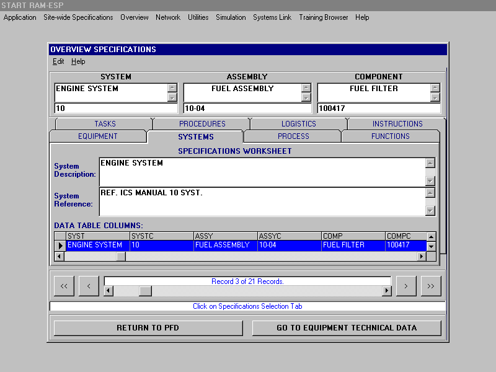Click the System Reference text box
This screenshot has height=372, width=496.
(262, 202)
